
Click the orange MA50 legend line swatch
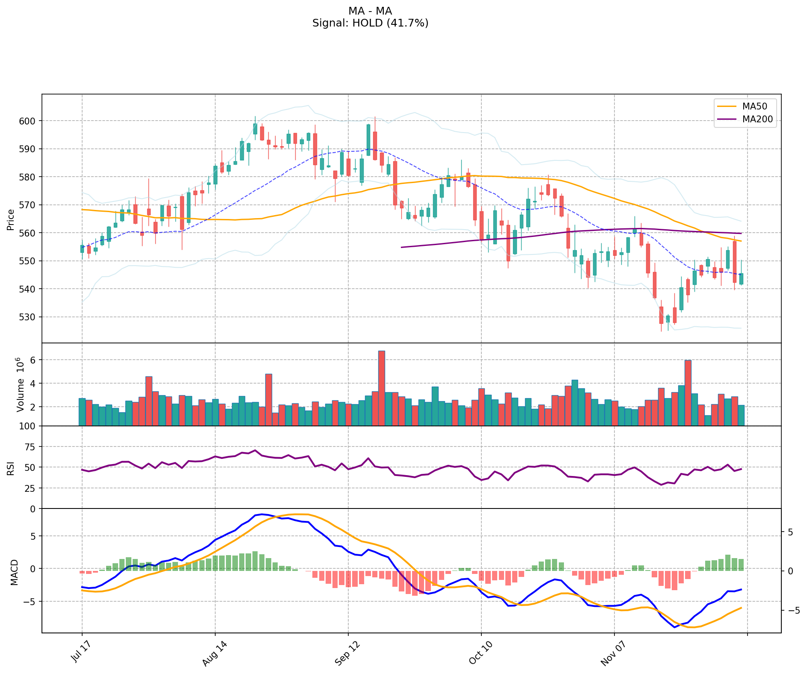coord(727,106)
